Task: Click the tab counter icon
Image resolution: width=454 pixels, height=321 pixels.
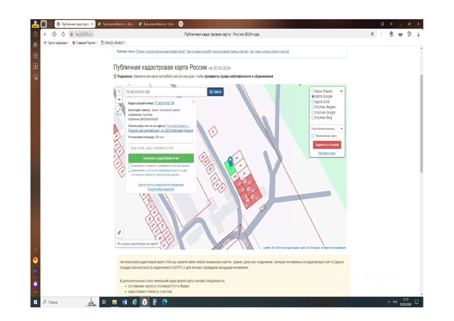Action: point(44,24)
